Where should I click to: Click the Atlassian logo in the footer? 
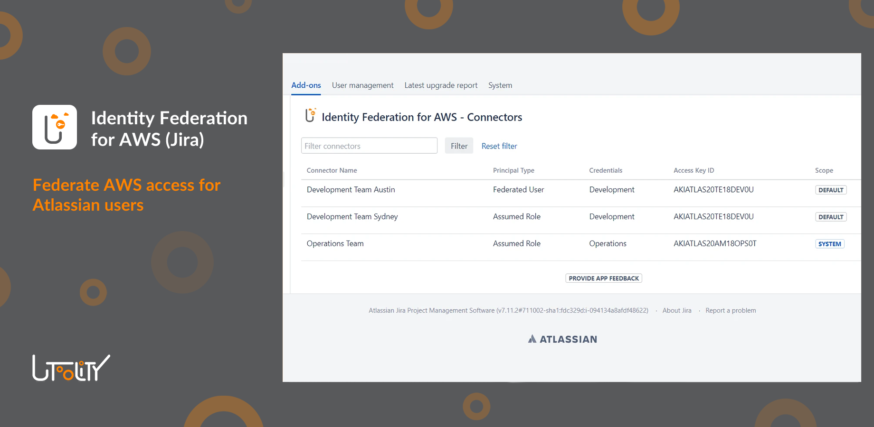[x=562, y=339]
